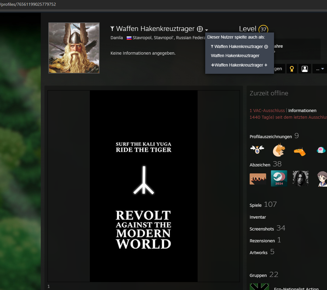Click the Informationen link beside VAC-Ausschluss

coord(302,111)
